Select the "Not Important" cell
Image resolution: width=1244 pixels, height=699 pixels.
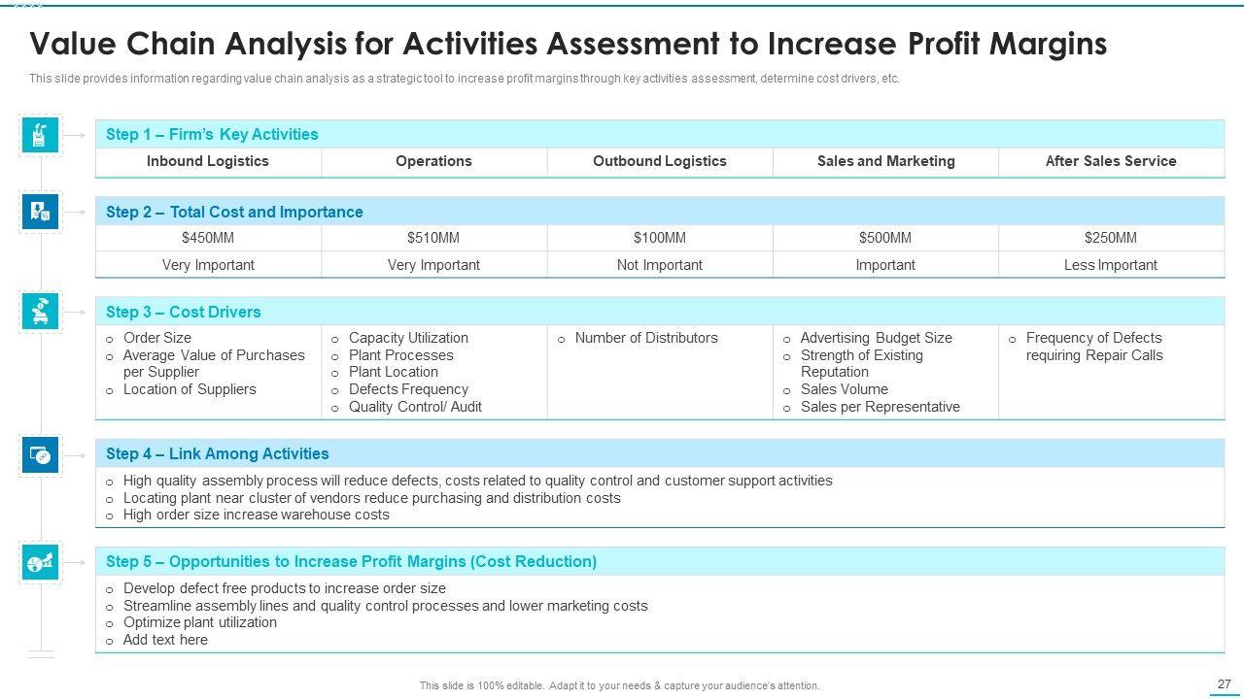click(660, 265)
